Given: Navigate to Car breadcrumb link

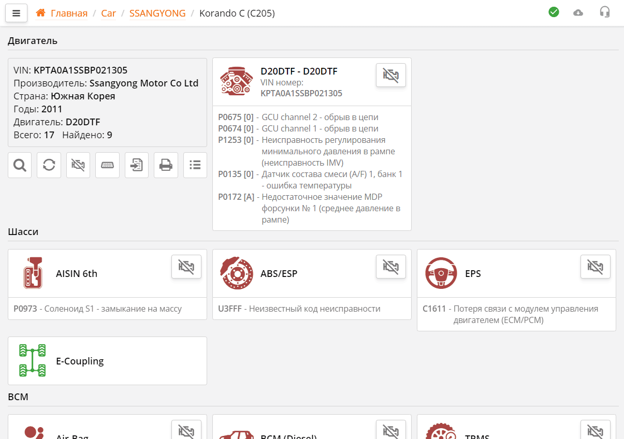Looking at the screenshot, I should pyautogui.click(x=108, y=13).
